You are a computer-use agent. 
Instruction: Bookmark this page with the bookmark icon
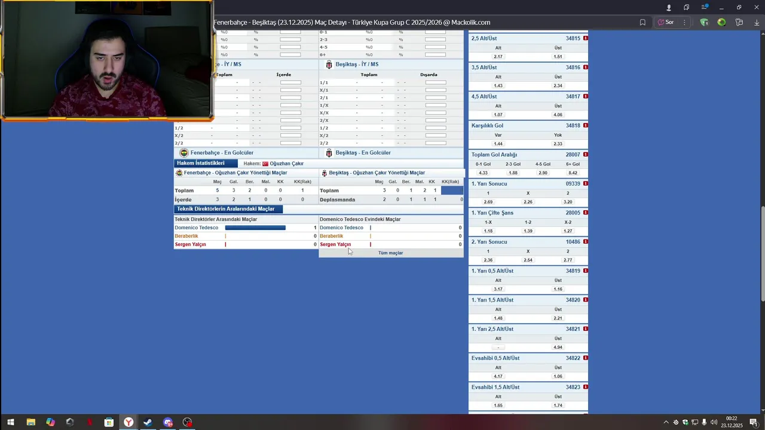coord(642,22)
